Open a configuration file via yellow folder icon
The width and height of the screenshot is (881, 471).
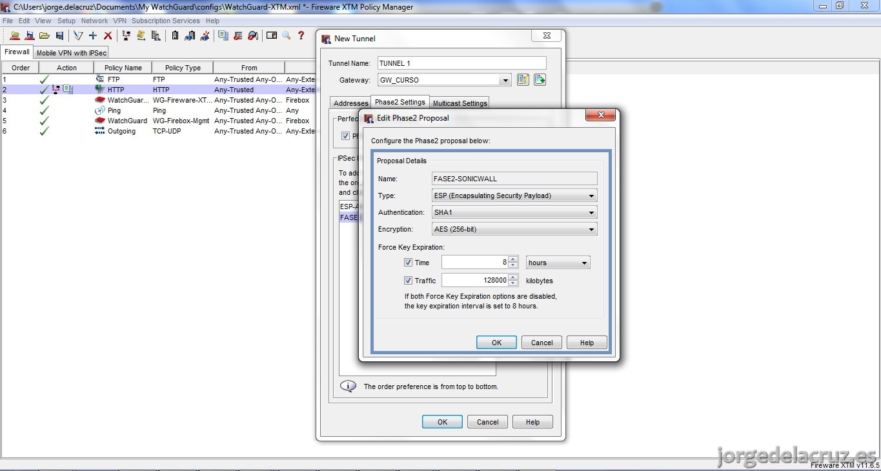pyautogui.click(x=45, y=35)
